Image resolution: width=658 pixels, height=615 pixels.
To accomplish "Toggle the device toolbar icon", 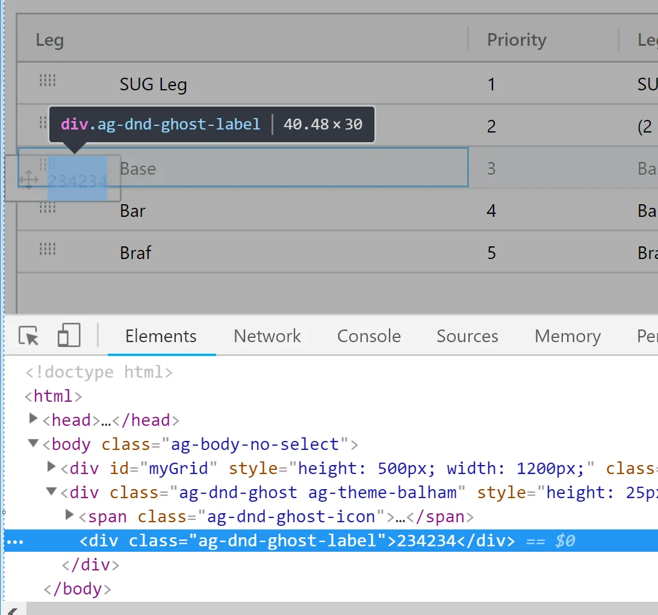I will tap(69, 335).
